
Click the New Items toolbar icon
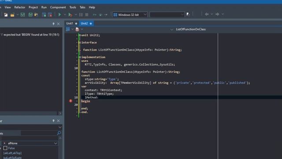tap(6, 15)
